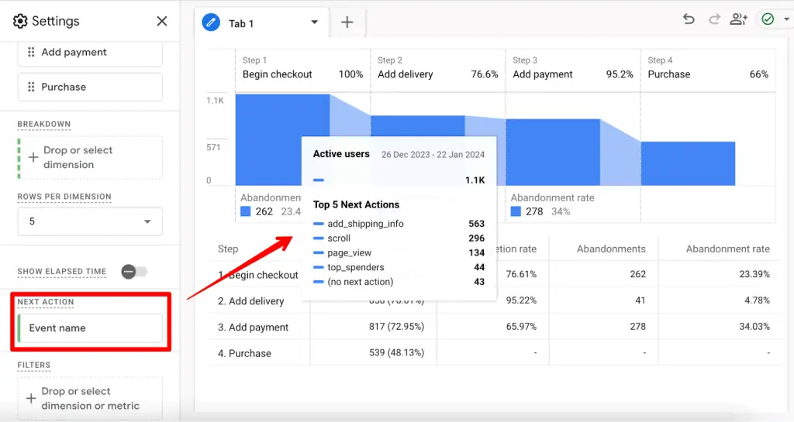Open the Tab 1 dropdown arrow
Viewport: 794px width, 422px height.
pyautogui.click(x=315, y=22)
